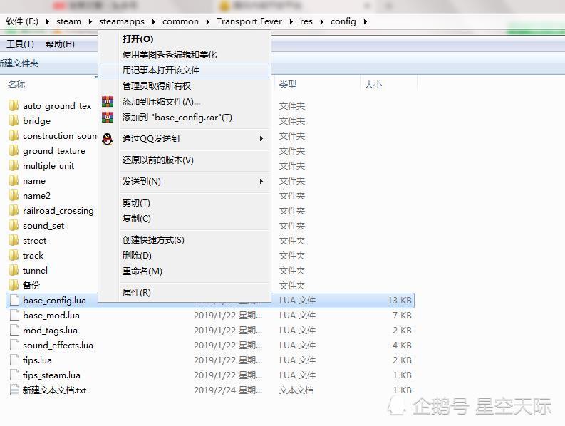Open breadcrumb arrow after res
The height and width of the screenshot is (426, 565).
[322, 21]
